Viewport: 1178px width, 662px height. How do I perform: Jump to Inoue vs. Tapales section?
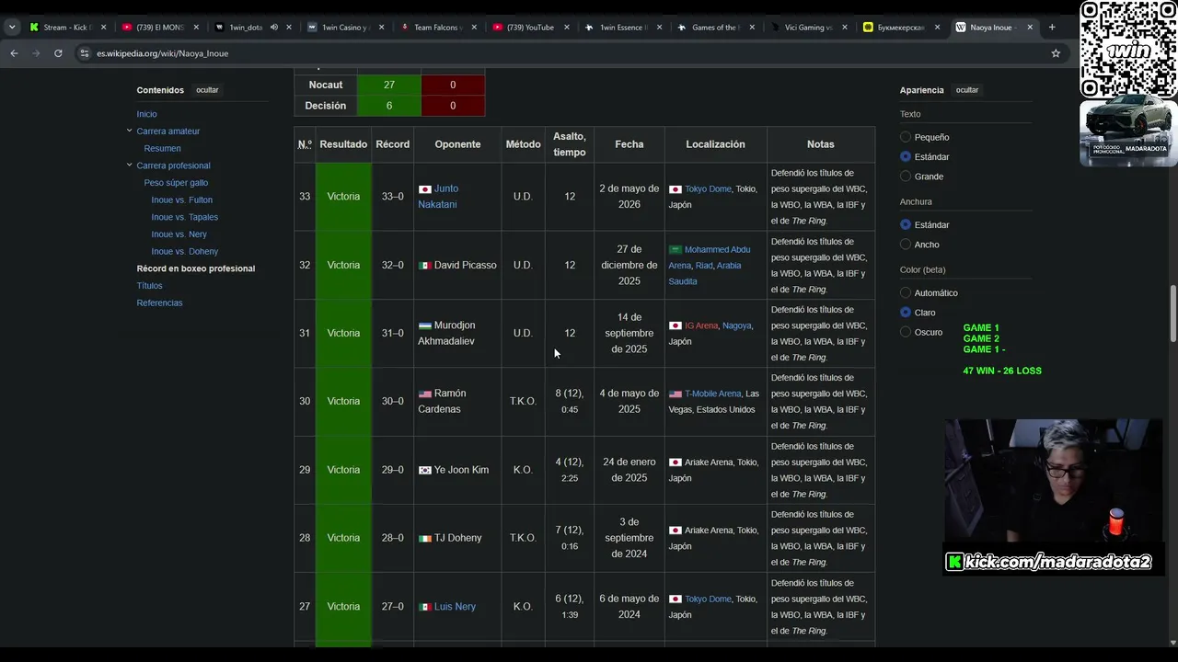(x=185, y=217)
